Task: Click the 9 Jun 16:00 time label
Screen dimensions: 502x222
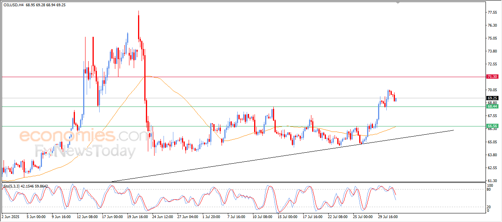Action: 61,216
